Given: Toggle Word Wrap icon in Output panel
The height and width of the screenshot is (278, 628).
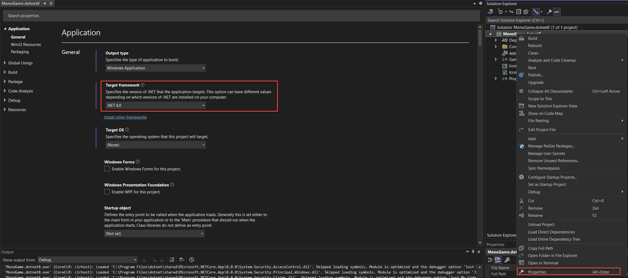Looking at the screenshot, I should pos(182,260).
